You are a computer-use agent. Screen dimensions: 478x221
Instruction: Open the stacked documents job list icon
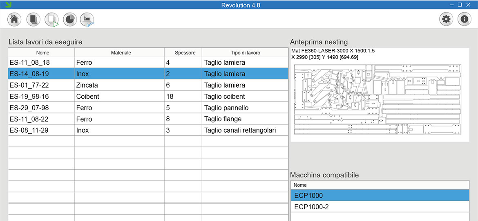point(33,20)
